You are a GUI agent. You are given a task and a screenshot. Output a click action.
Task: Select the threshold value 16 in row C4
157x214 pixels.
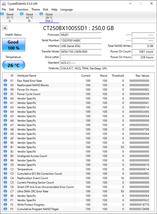122,178
